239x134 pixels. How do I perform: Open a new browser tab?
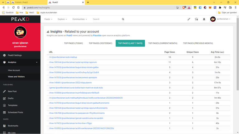pyautogui.click(x=88, y=2)
